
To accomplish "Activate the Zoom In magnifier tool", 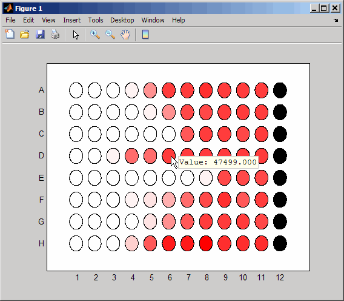I will (95, 35).
